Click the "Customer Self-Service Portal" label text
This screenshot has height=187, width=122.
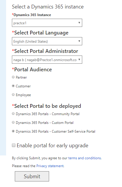[x=73, y=131]
